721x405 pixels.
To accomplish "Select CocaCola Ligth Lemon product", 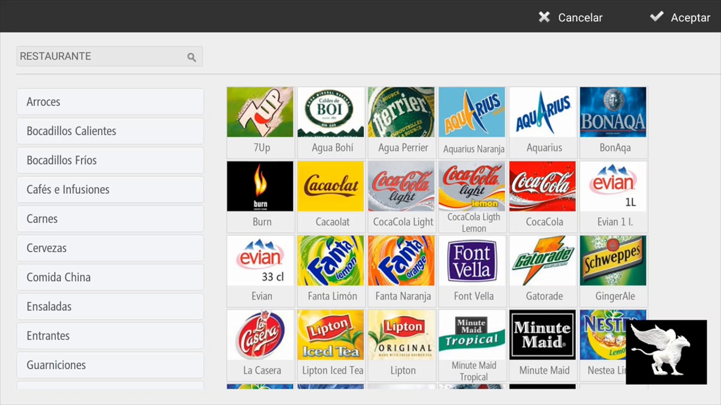I will (472, 196).
